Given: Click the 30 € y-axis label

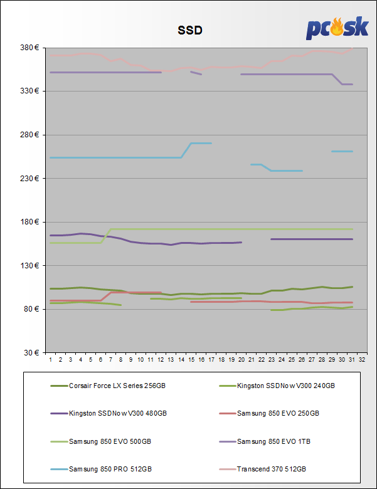Looking at the screenshot, I should (31, 352).
